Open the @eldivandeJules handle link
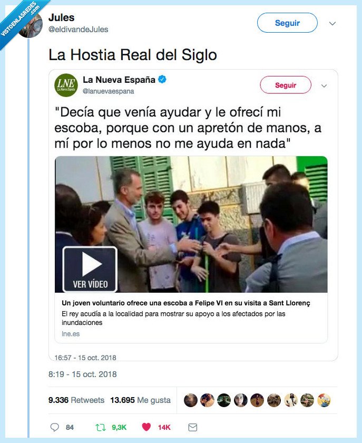The height and width of the screenshot is (443, 362). pos(78,30)
